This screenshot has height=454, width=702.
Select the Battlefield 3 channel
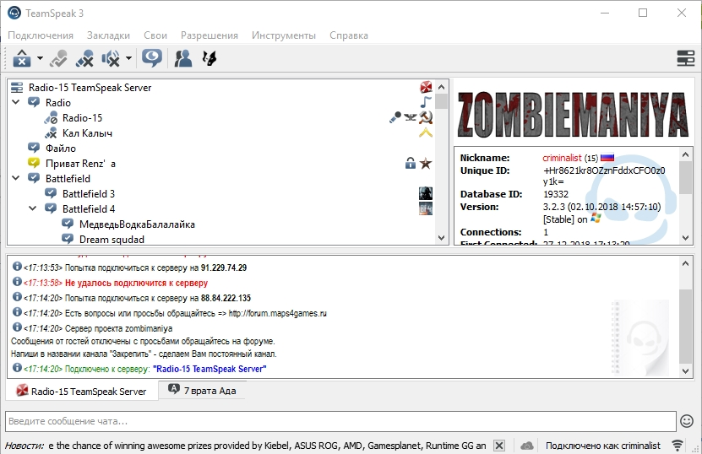(x=89, y=194)
